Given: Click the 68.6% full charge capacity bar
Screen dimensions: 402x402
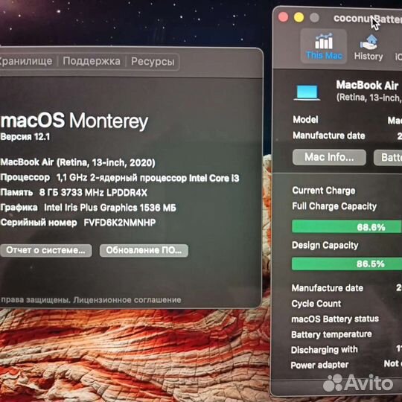Looking at the screenshot, I should coord(347,226).
